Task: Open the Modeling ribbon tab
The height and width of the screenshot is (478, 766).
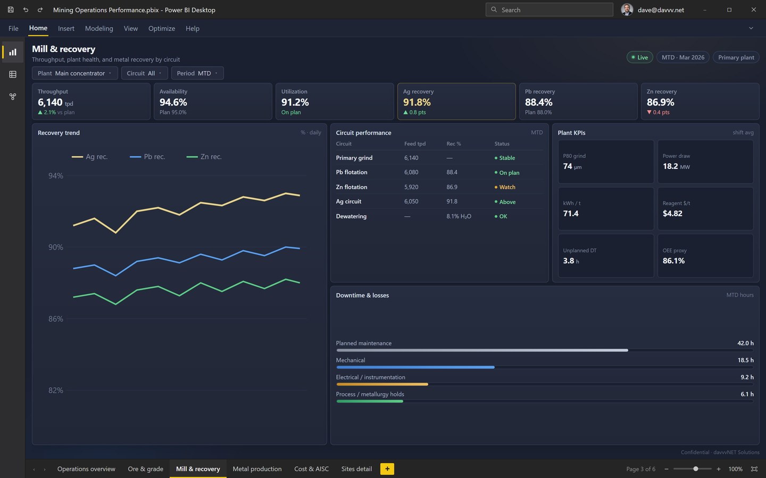Action: point(99,29)
